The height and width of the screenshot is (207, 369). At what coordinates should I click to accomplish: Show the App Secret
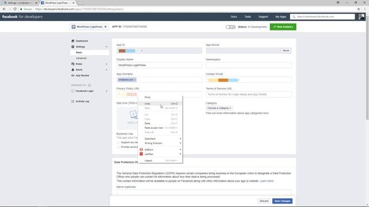(286, 51)
